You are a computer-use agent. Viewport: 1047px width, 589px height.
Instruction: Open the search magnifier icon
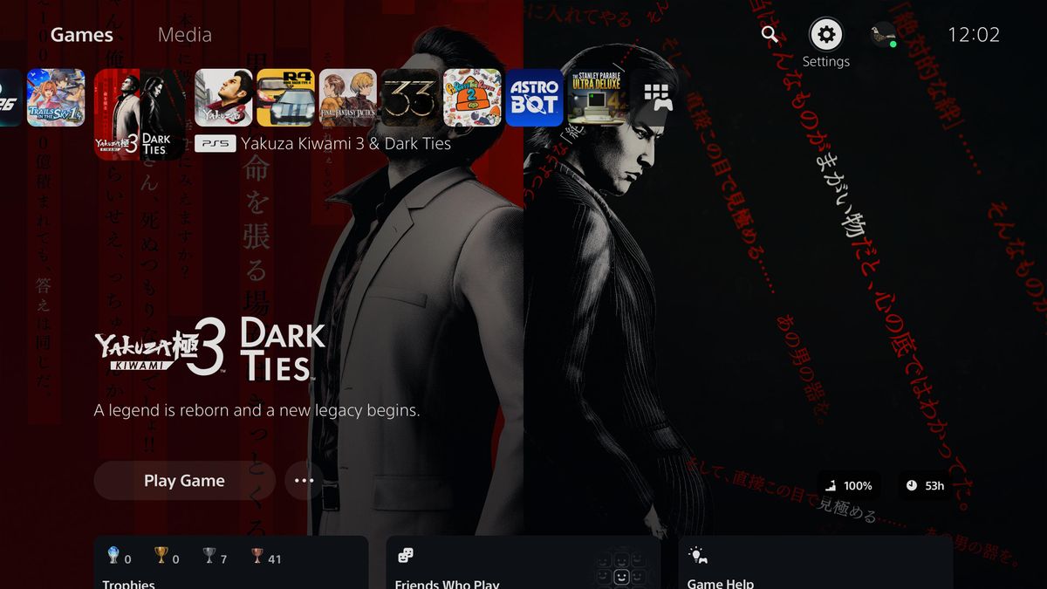769,34
